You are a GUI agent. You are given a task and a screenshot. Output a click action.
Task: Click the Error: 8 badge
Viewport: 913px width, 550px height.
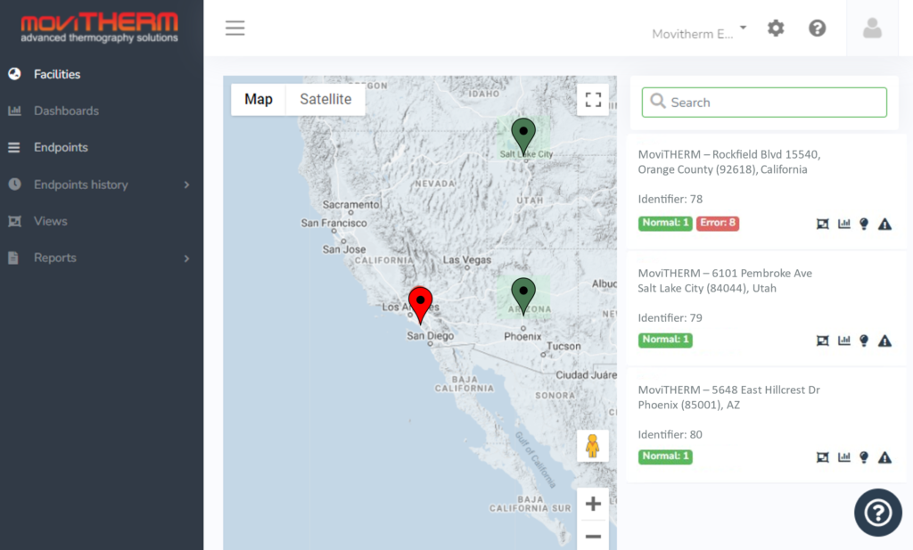pos(719,223)
